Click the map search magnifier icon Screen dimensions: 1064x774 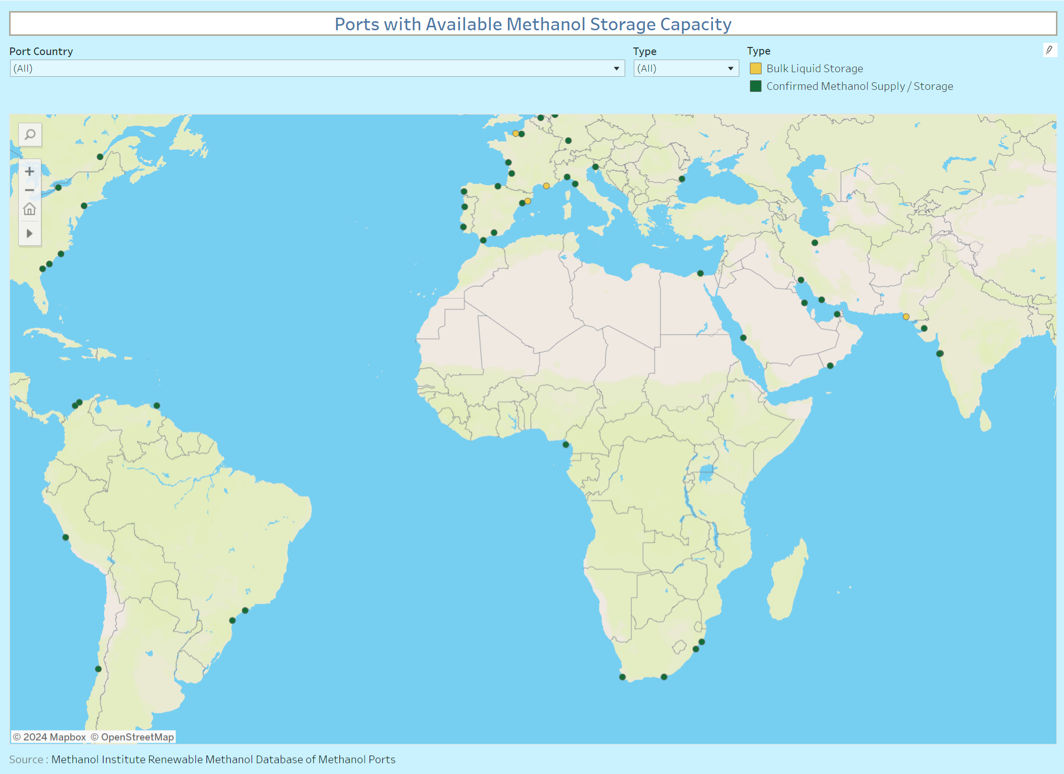pos(30,135)
